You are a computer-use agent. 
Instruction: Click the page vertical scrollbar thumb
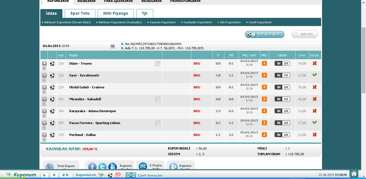tap(363, 60)
